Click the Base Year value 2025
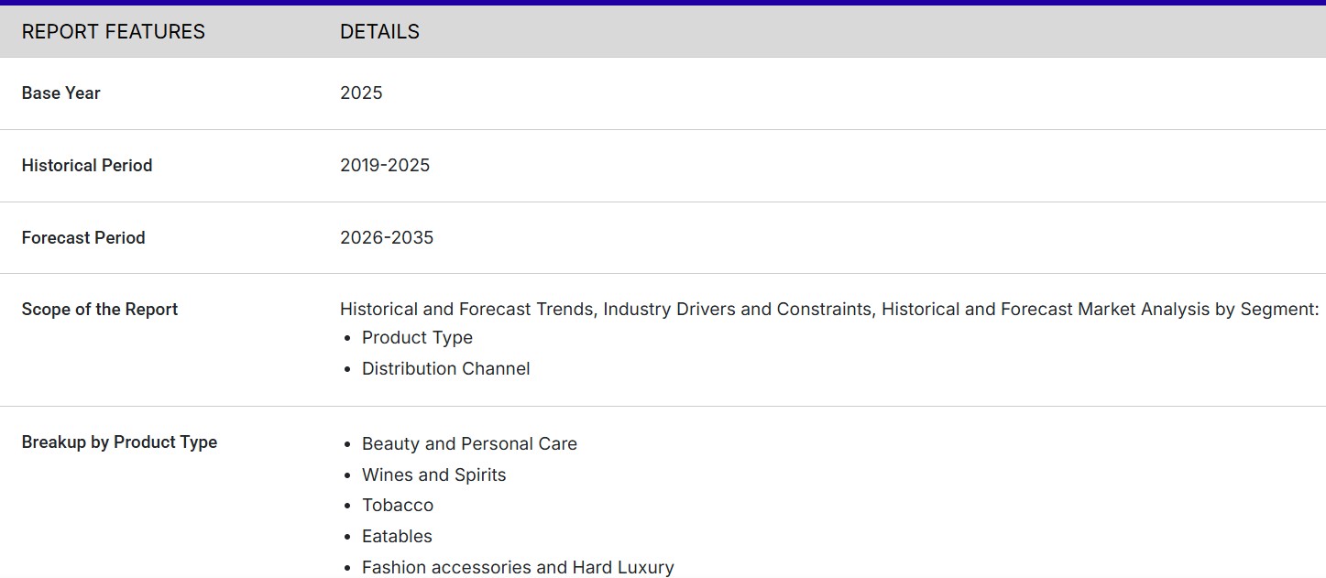Viewport: 1326px width, 578px height. point(361,93)
